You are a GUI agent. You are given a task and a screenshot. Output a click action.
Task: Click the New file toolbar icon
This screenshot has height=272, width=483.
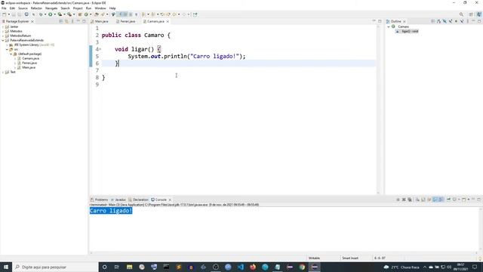(4, 14)
